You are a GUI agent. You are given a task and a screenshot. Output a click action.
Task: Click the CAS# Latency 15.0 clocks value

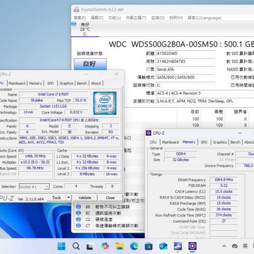224,192
